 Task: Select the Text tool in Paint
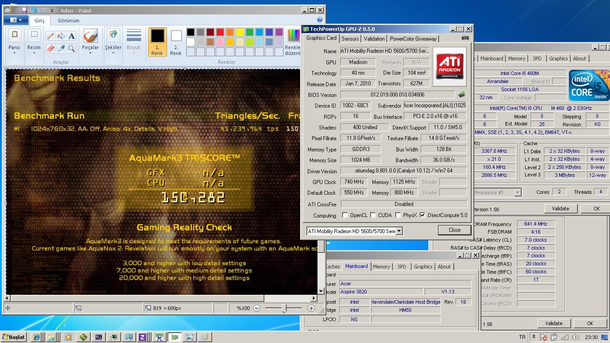click(x=71, y=36)
